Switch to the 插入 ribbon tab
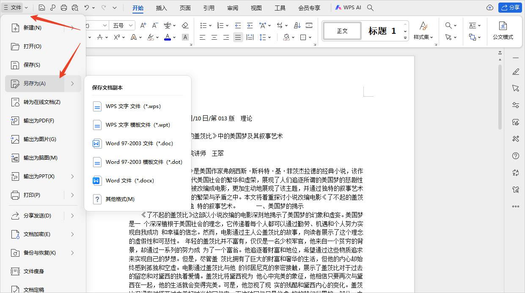525x293 pixels. coord(161,7)
